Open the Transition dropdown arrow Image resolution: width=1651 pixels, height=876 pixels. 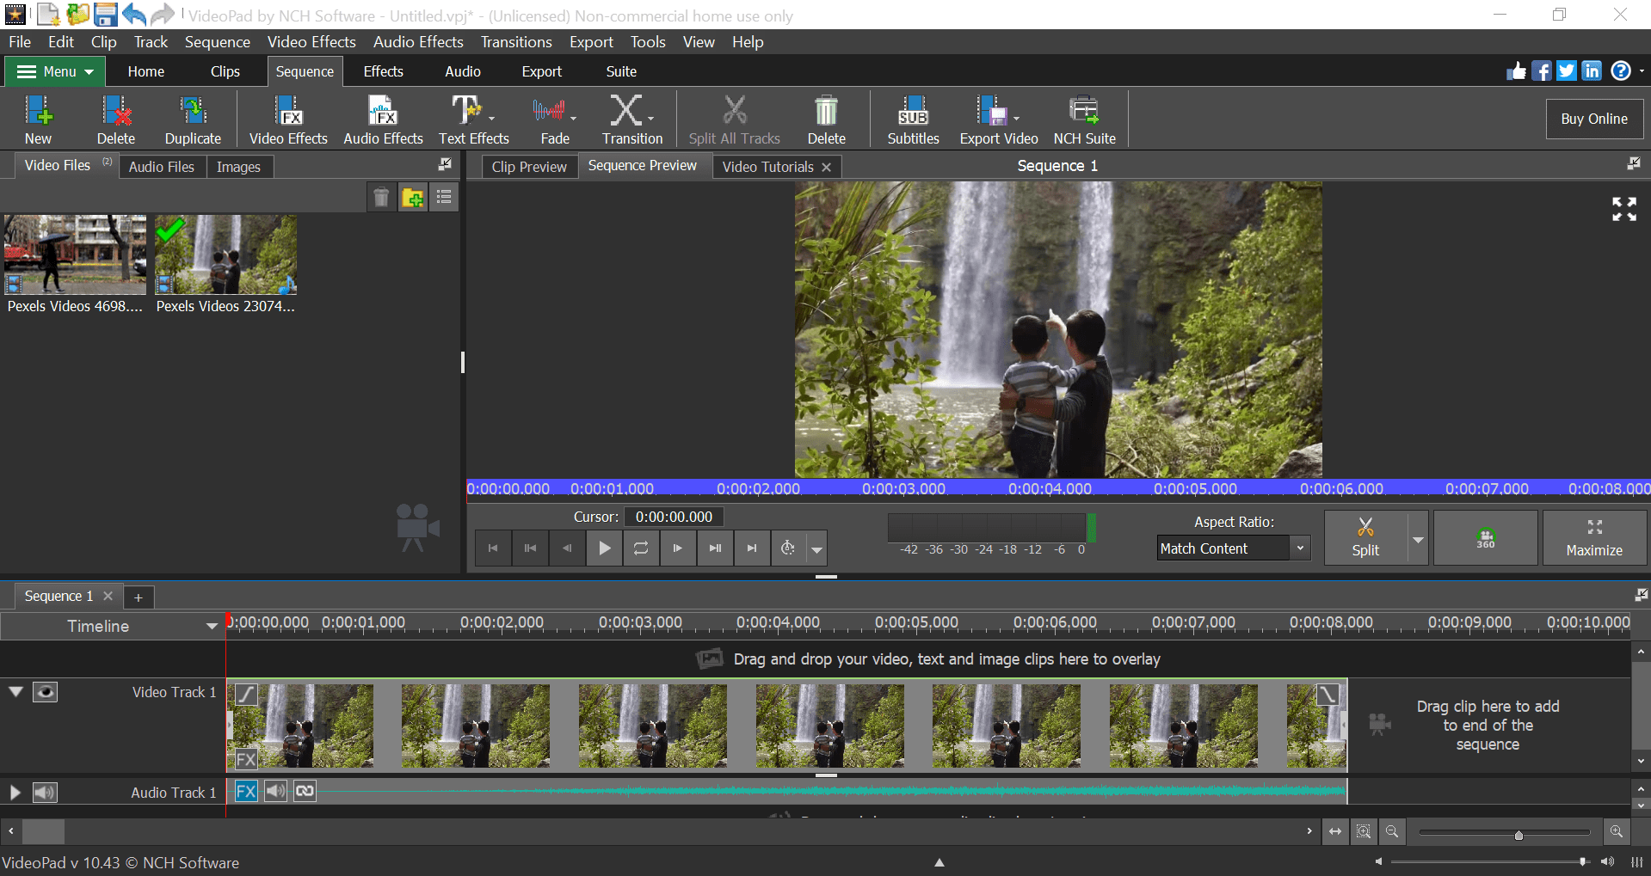650,119
